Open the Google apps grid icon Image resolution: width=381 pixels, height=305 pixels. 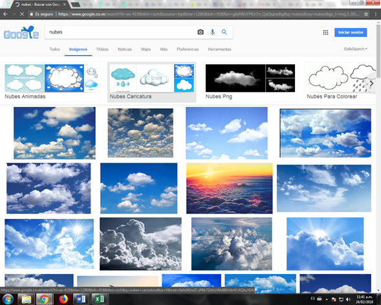325,32
